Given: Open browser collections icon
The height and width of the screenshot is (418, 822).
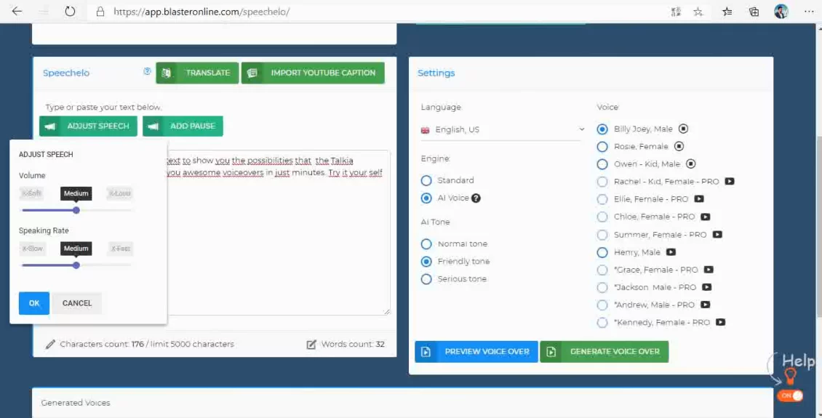Looking at the screenshot, I should (x=754, y=12).
